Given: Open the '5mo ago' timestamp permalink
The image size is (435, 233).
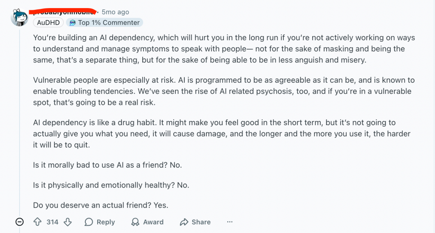Looking at the screenshot, I should pos(115,12).
